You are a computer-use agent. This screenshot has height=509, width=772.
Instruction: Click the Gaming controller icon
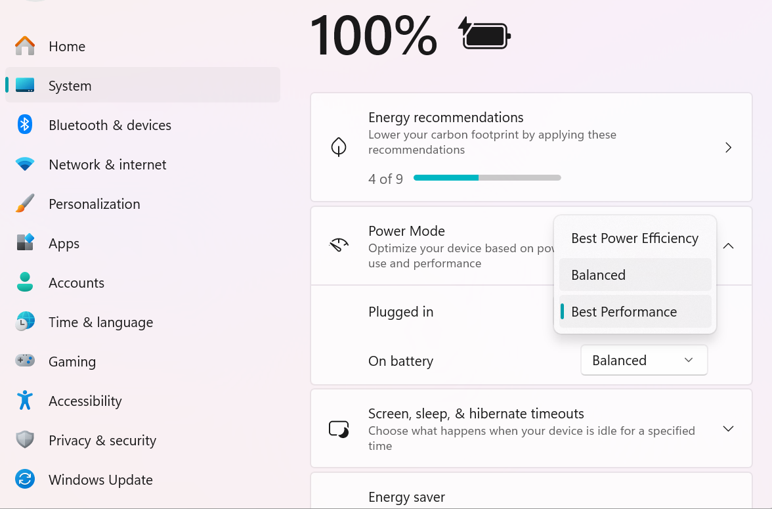pos(25,361)
